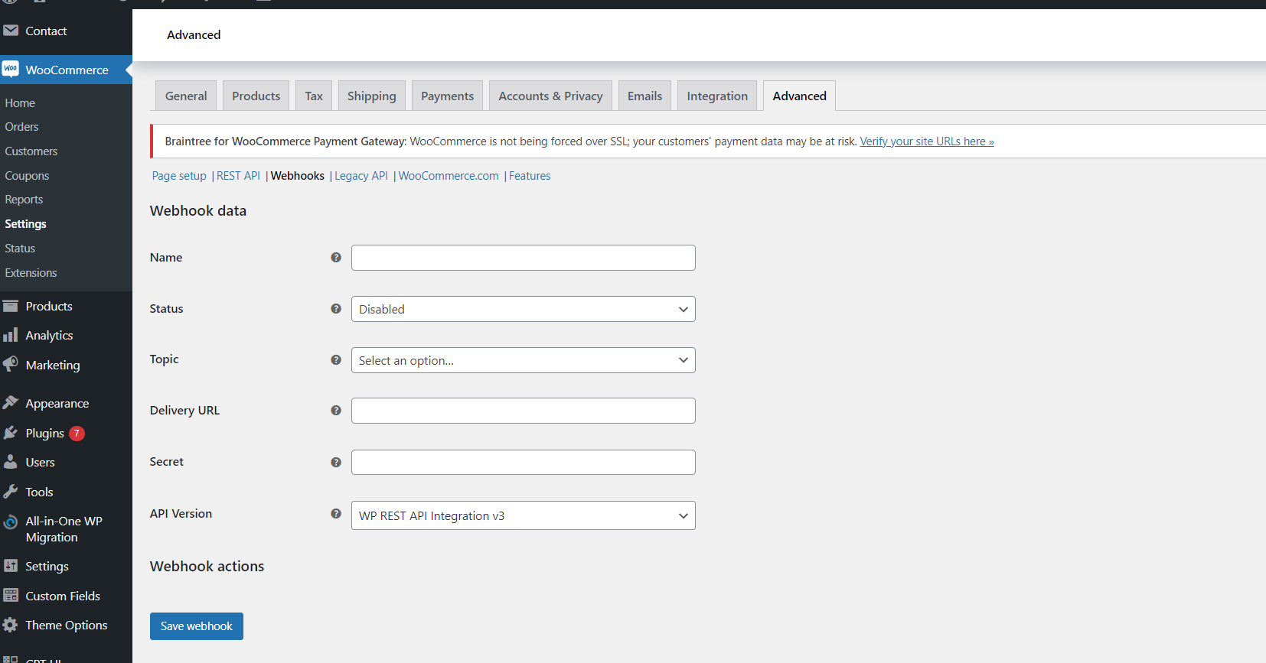
Task: Open the Features subsection link
Action: click(530, 176)
